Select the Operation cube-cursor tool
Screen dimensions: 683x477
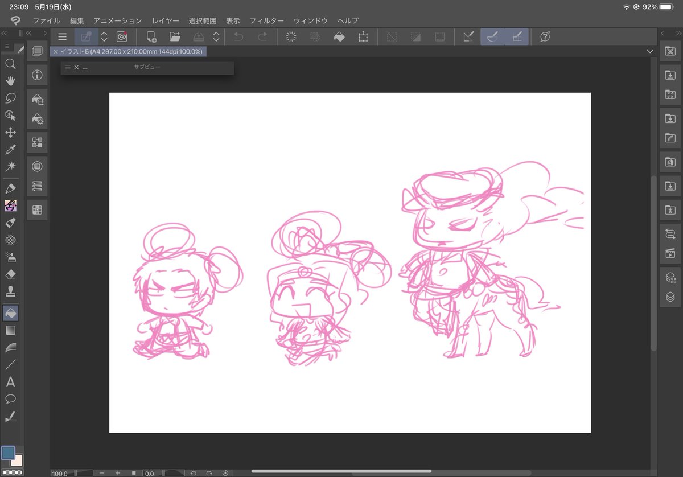pyautogui.click(x=10, y=116)
